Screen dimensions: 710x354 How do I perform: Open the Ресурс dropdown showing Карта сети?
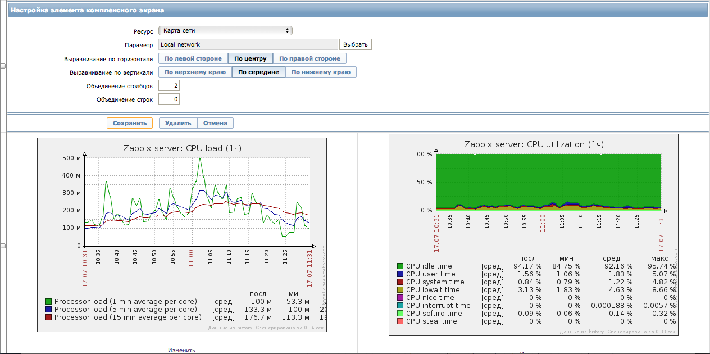[x=225, y=30]
